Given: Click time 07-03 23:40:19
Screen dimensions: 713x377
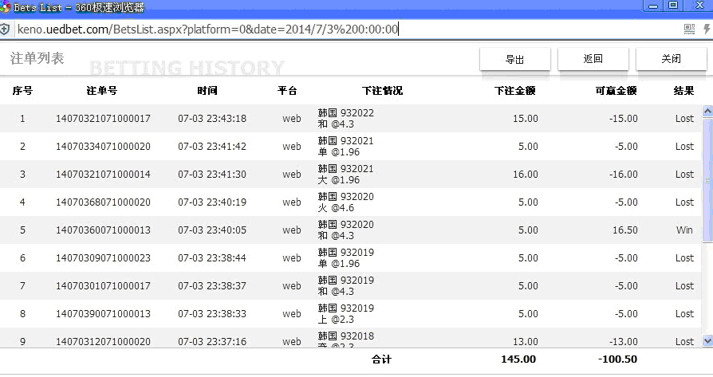Looking at the screenshot, I should click(212, 202).
